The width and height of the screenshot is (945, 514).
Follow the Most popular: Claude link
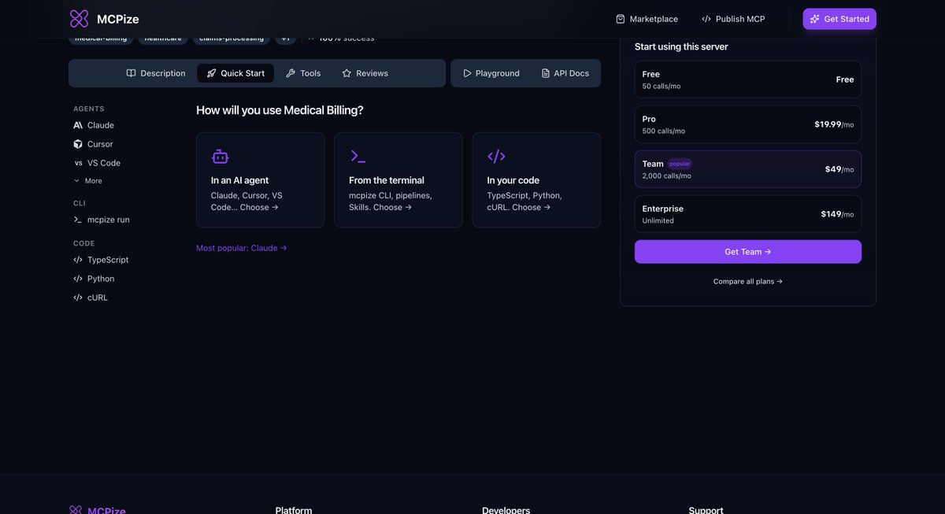(x=242, y=248)
